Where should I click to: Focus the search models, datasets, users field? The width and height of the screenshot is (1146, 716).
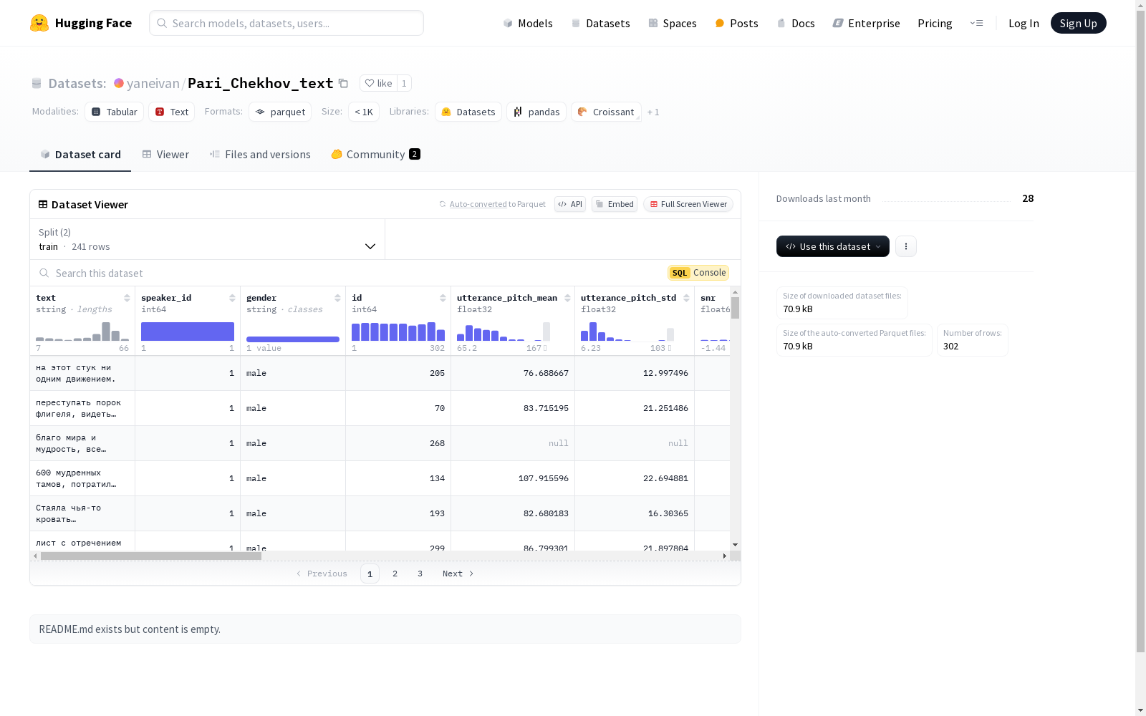[286, 23]
